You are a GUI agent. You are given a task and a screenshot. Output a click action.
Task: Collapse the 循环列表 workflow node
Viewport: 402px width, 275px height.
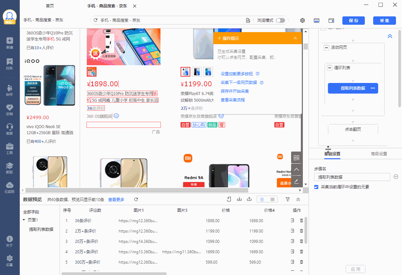330,68
